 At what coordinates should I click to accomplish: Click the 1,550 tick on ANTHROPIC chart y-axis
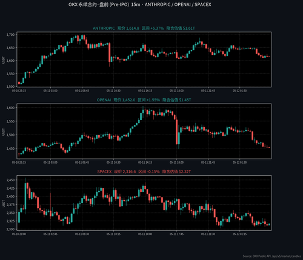point(10,74)
